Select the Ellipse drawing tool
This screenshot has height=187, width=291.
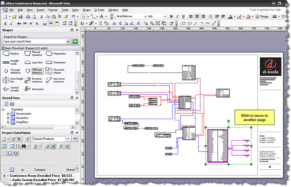coord(189,23)
